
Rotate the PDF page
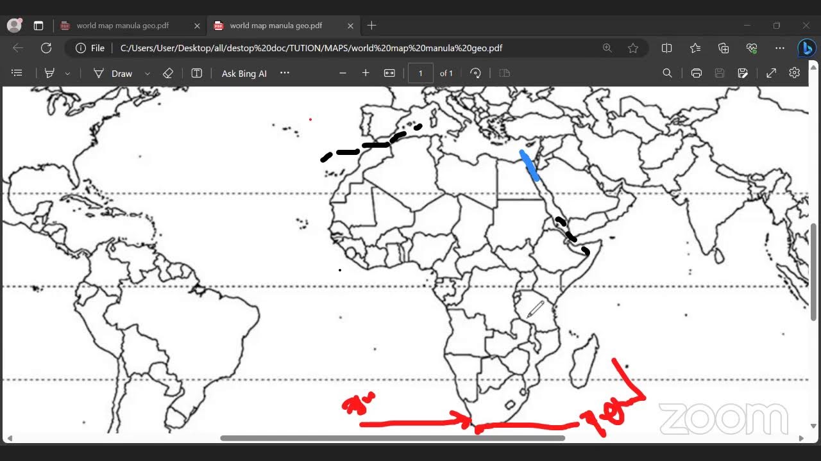point(475,73)
